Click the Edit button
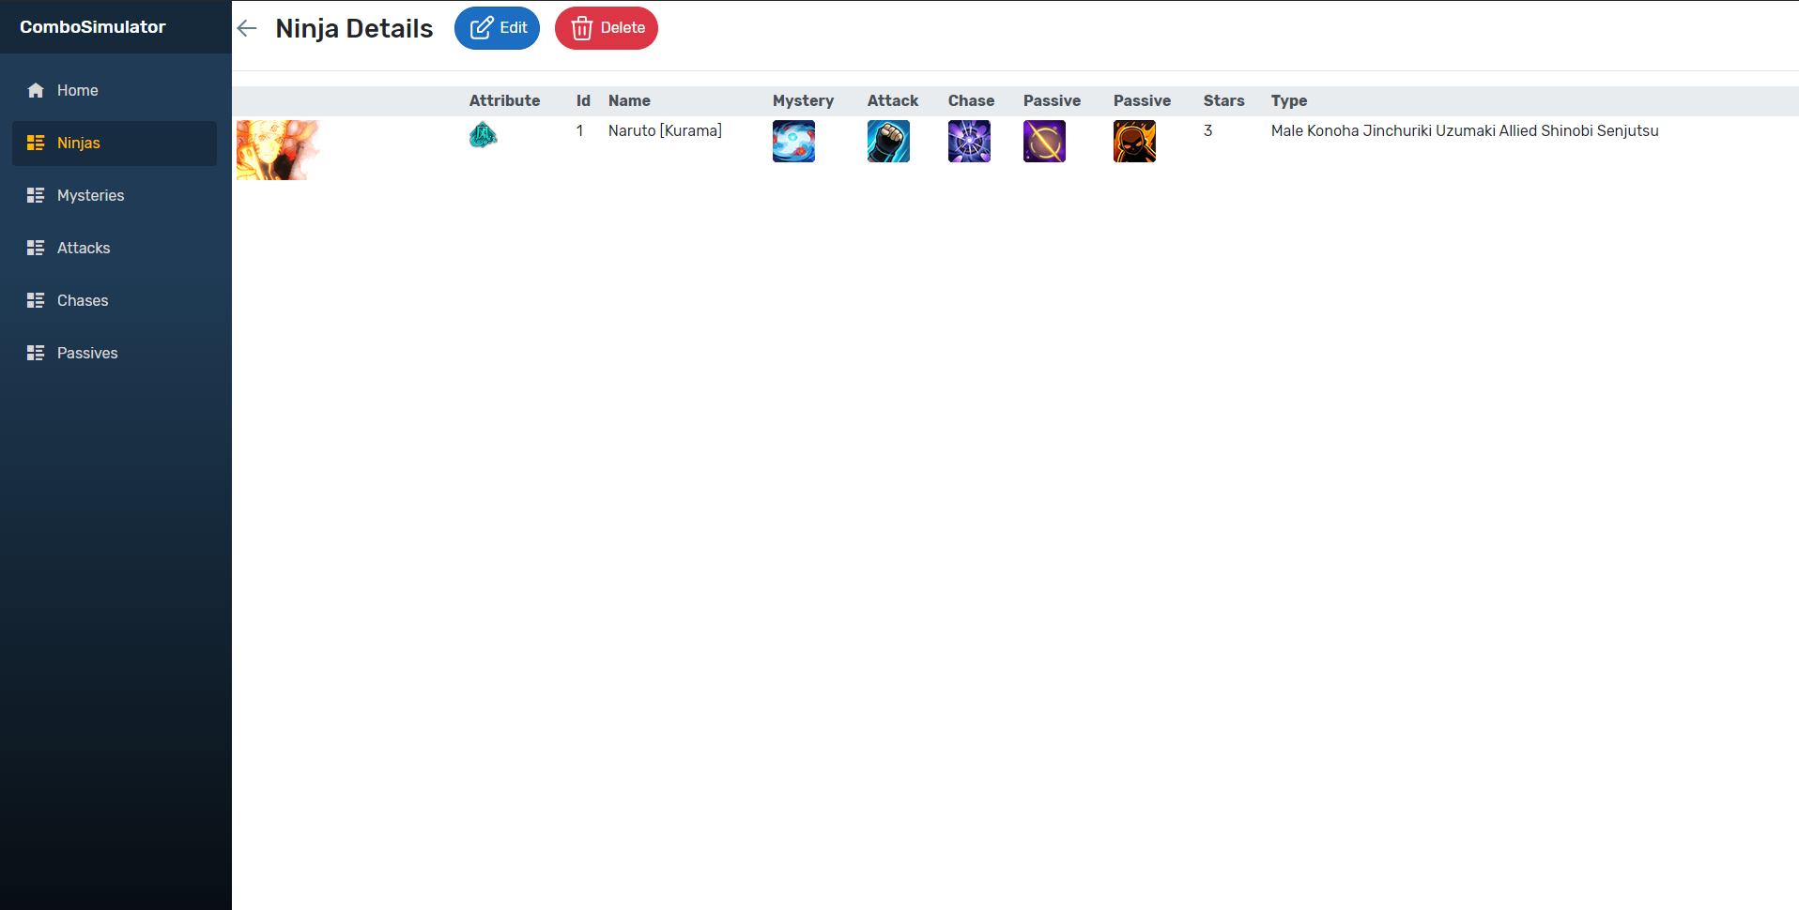The height and width of the screenshot is (910, 1799). pos(497,28)
